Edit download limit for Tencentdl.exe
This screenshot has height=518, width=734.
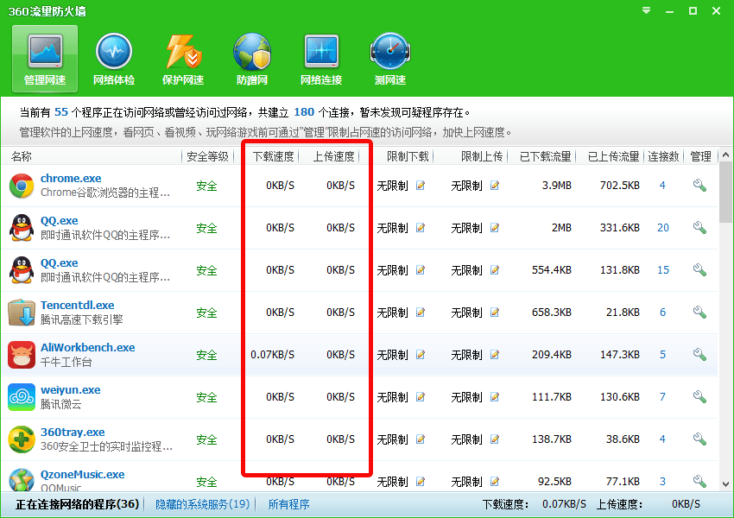click(x=421, y=313)
